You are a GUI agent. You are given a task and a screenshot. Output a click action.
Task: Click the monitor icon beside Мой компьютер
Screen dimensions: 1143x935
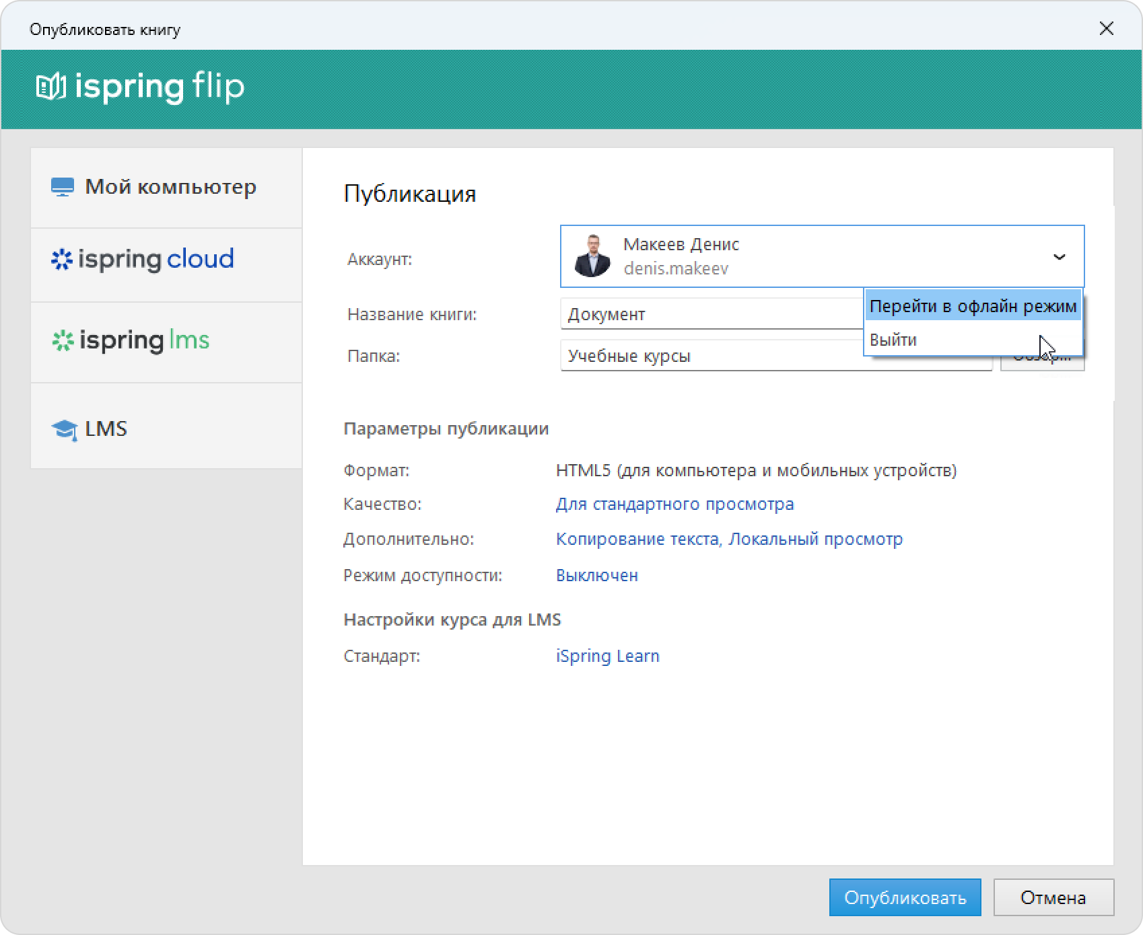63,187
